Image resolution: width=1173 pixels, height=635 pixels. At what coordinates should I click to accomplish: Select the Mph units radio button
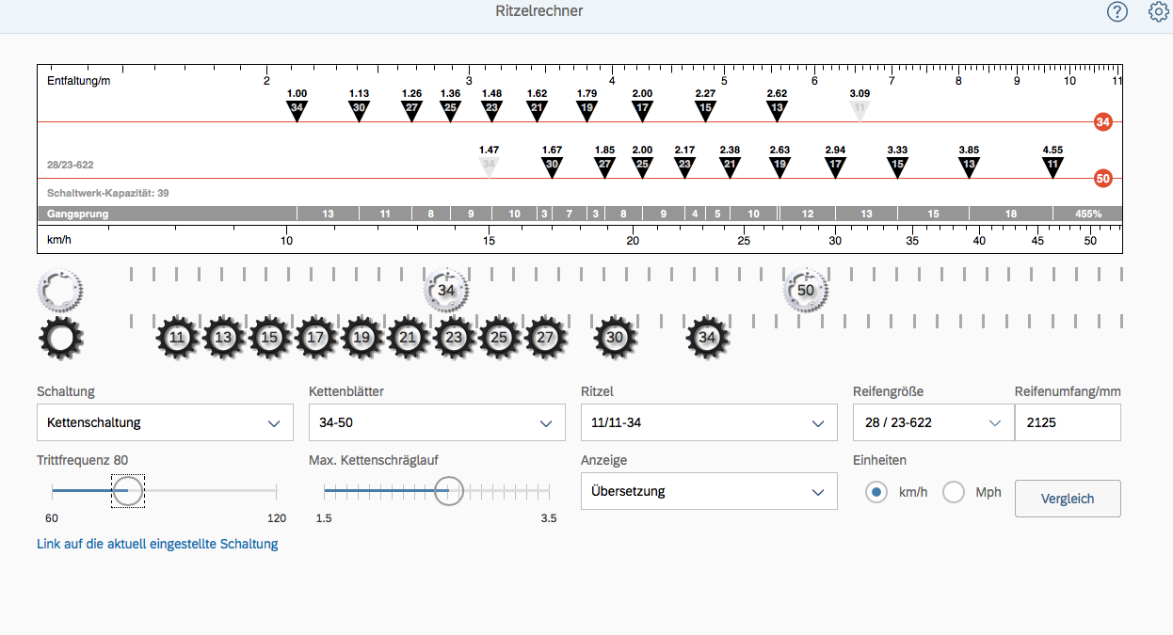(x=955, y=492)
